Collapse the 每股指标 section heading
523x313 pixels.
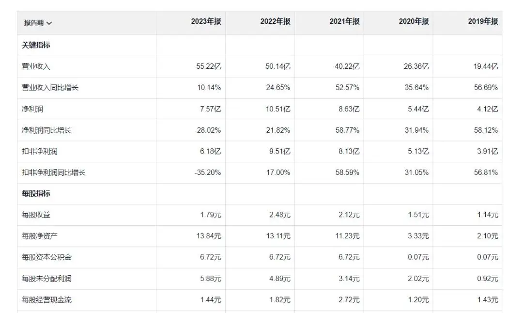pyautogui.click(x=36, y=193)
